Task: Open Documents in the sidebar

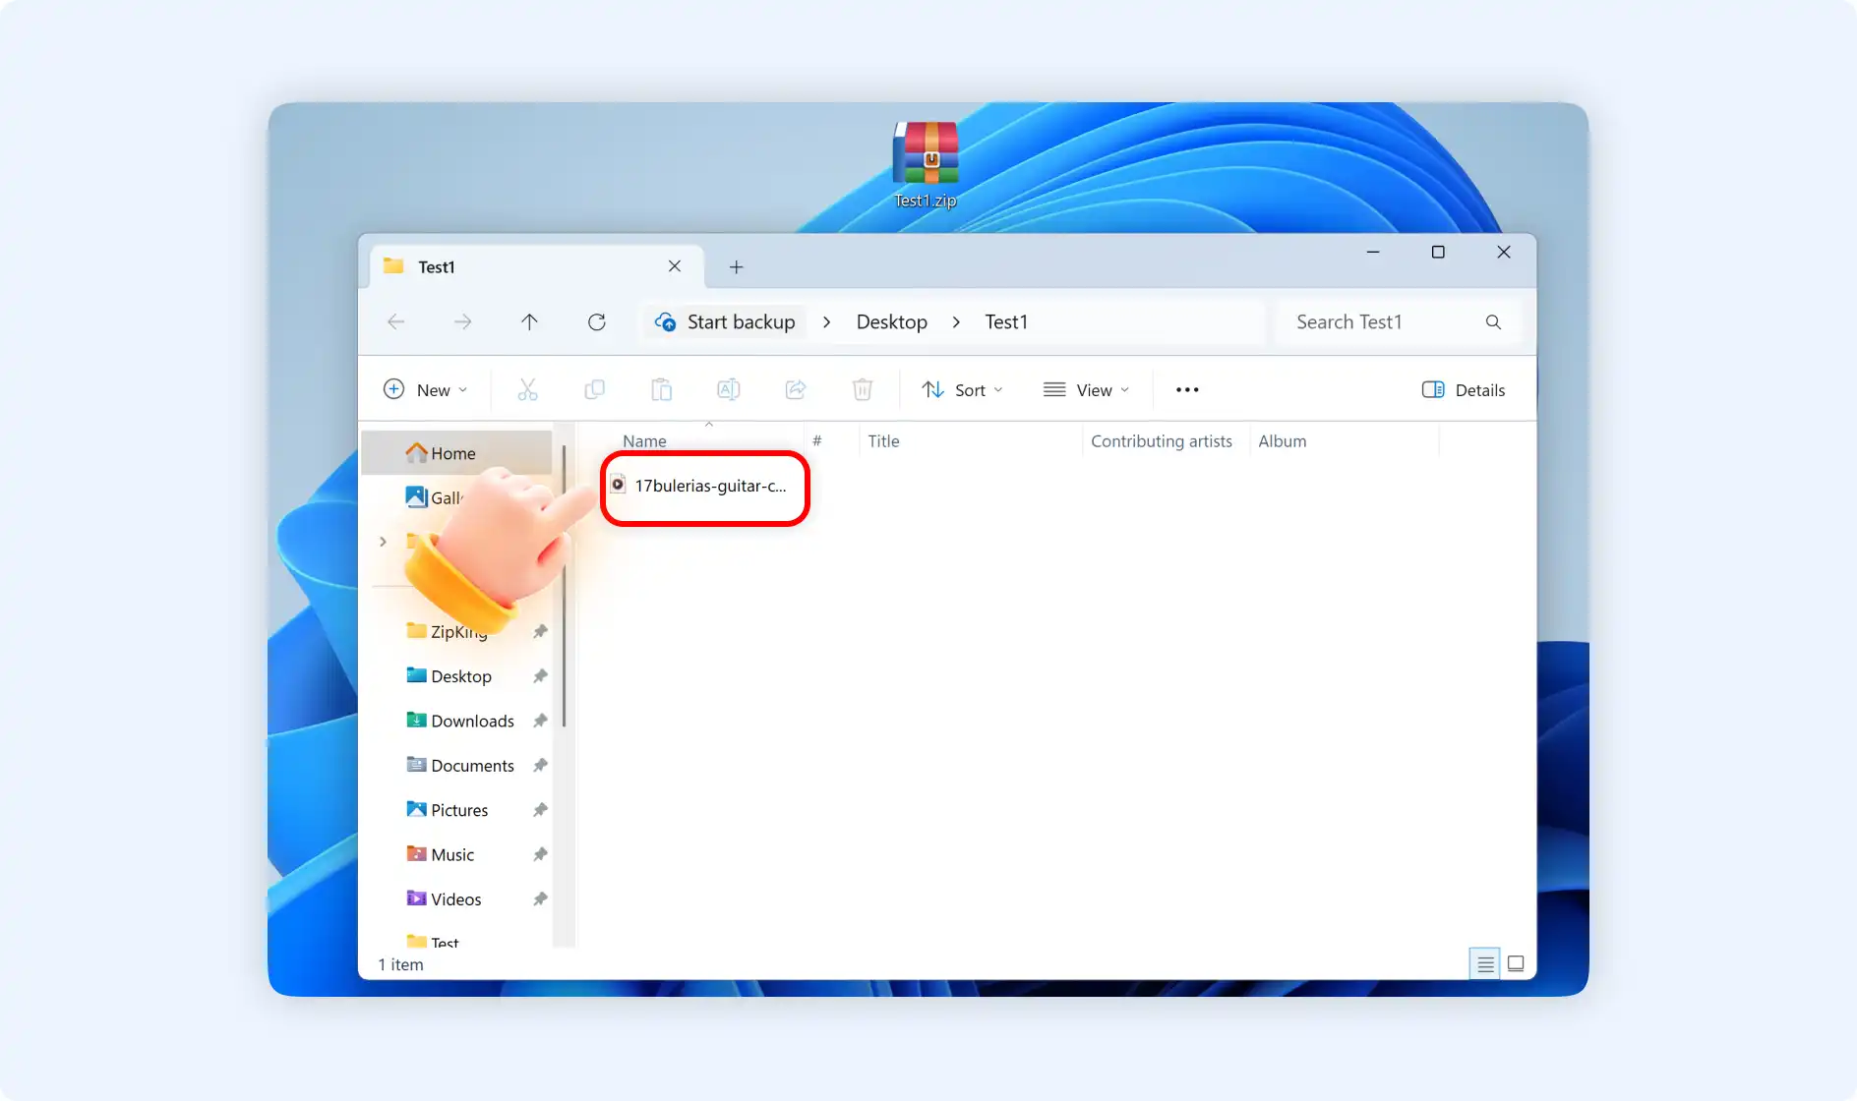Action: [x=460, y=765]
